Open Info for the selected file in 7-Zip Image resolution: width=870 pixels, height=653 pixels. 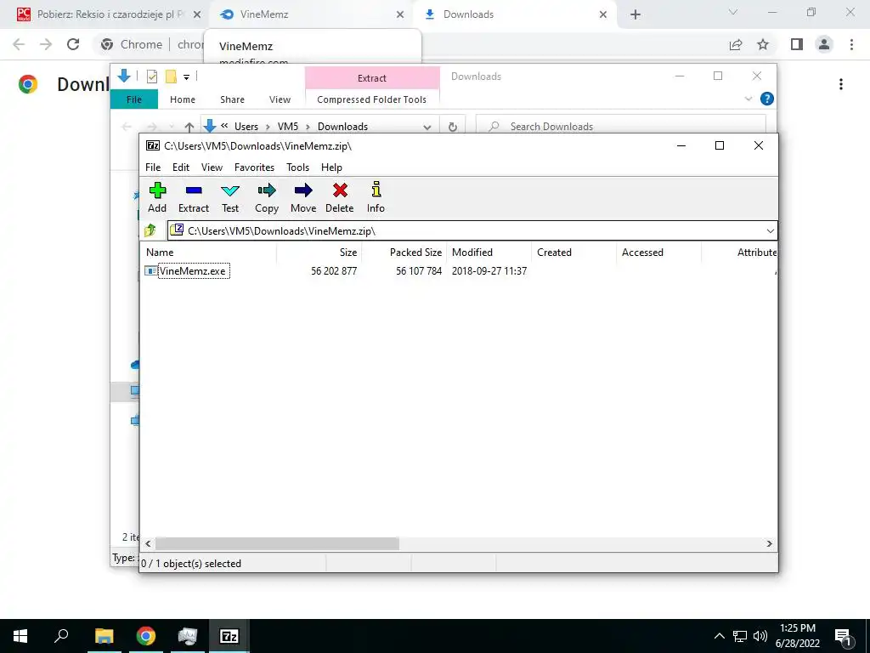(376, 197)
